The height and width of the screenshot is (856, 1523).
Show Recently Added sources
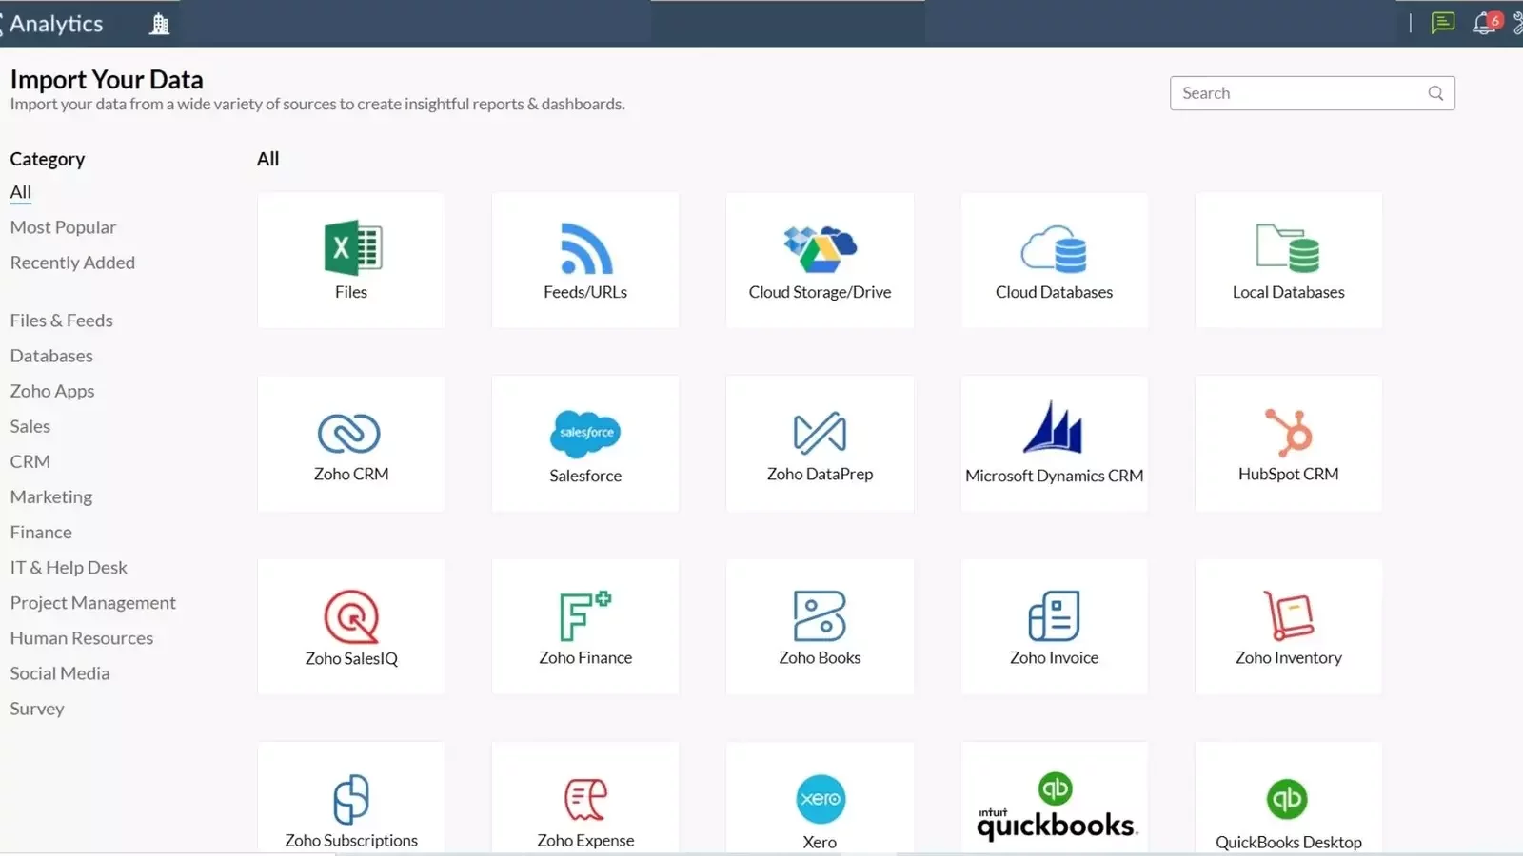[x=72, y=263]
